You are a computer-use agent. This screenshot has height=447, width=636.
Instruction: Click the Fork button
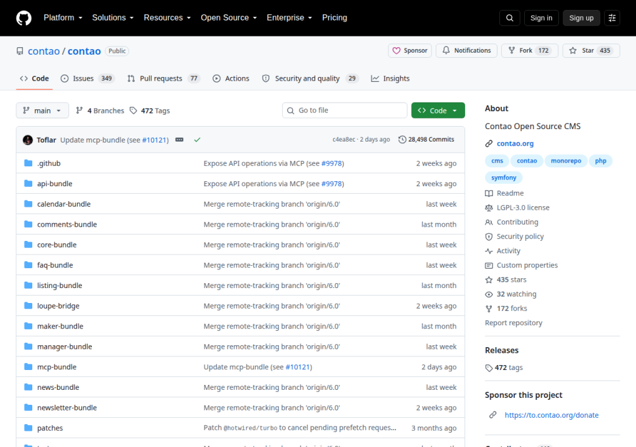pos(530,51)
